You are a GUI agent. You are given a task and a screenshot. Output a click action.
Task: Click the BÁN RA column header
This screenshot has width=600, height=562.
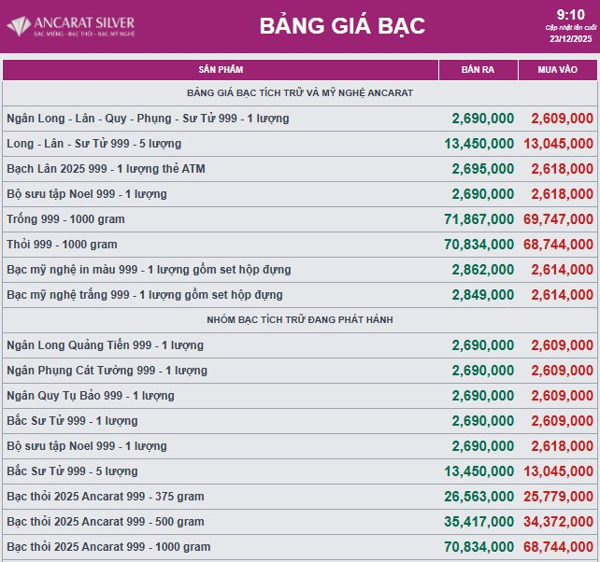(x=477, y=70)
